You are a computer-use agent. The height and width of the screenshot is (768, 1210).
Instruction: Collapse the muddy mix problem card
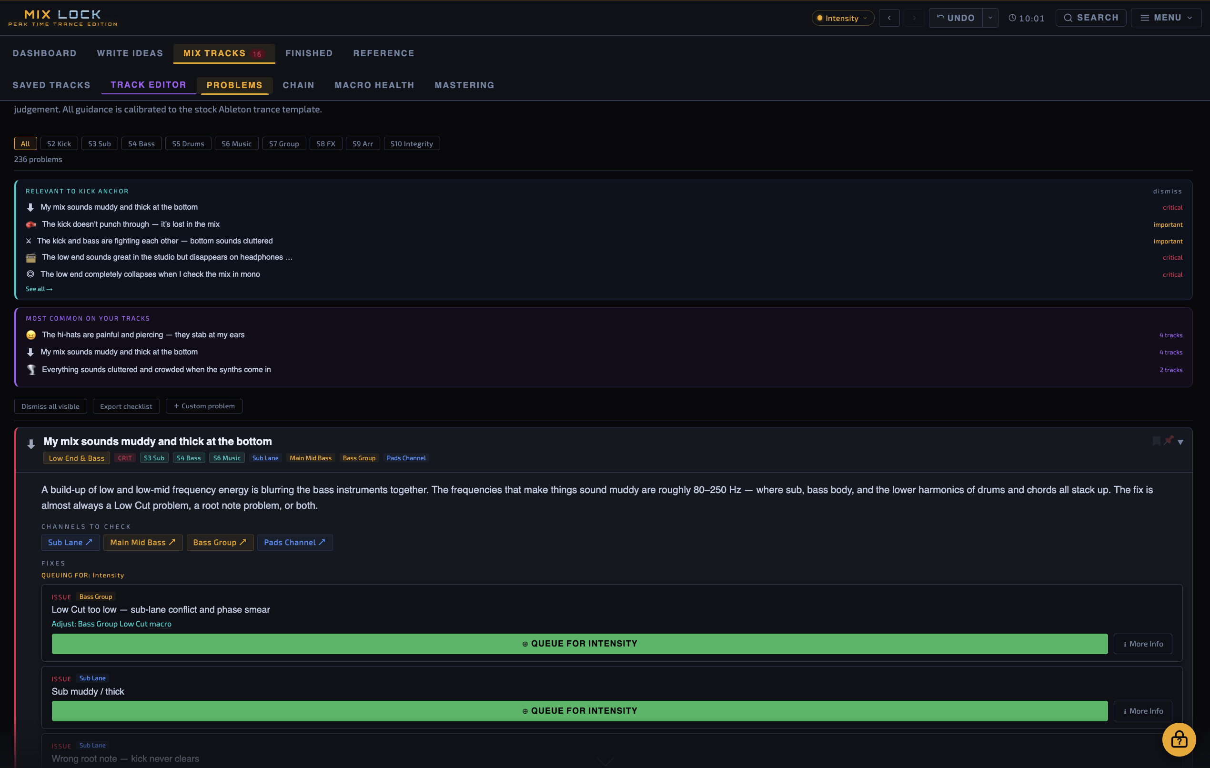tap(1180, 442)
